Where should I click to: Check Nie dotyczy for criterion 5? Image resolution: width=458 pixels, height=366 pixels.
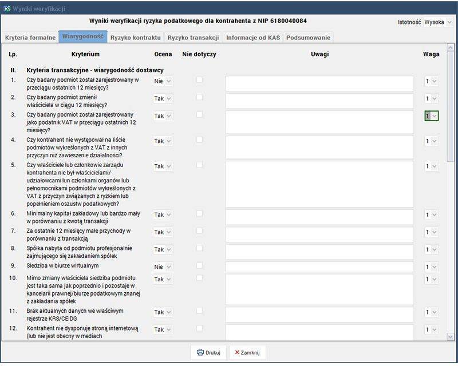[199, 165]
